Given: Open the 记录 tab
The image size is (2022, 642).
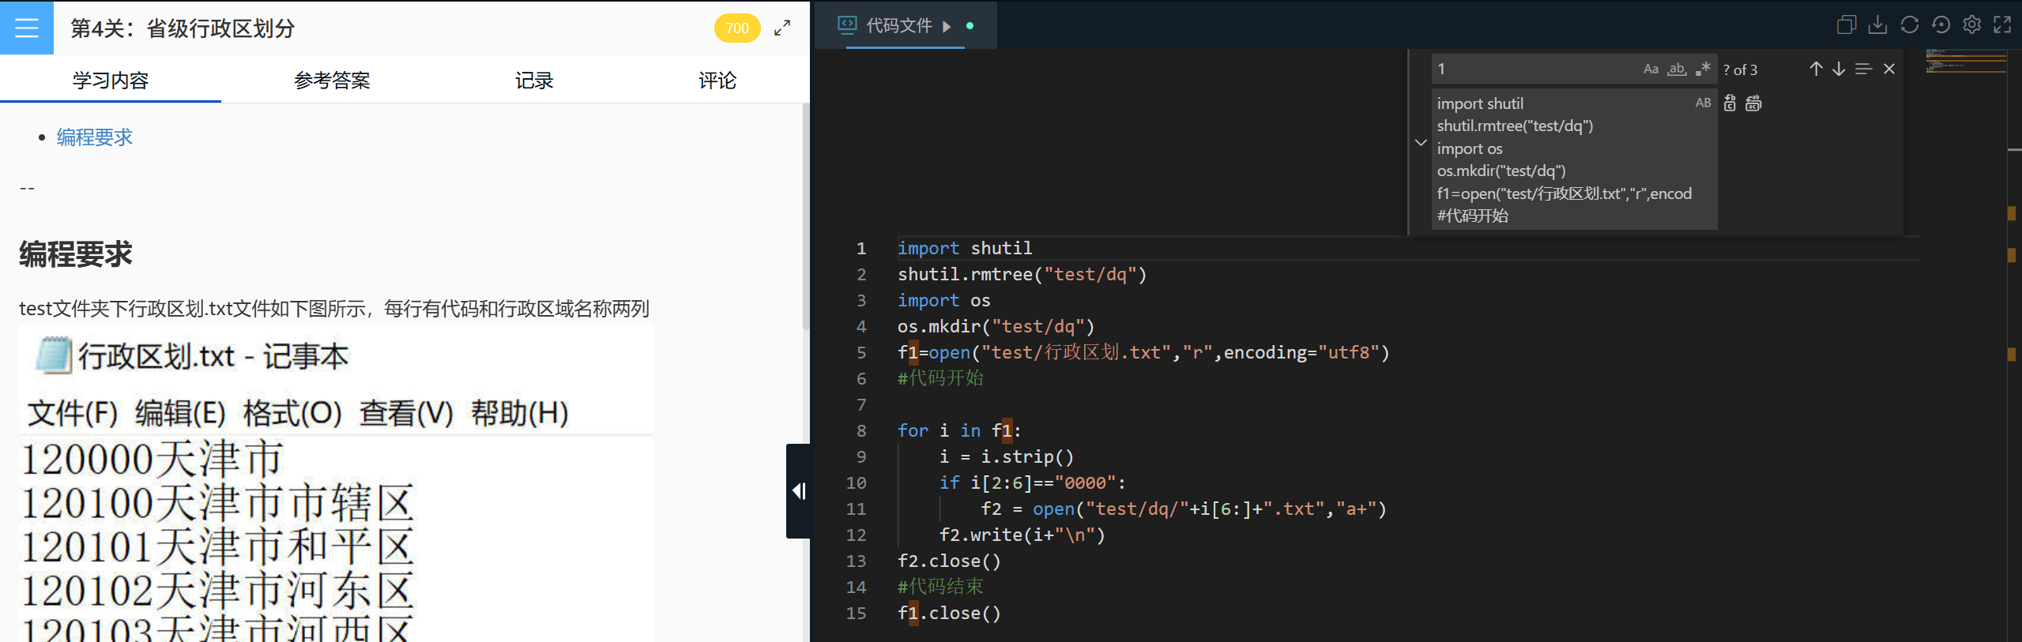Looking at the screenshot, I should tap(534, 80).
